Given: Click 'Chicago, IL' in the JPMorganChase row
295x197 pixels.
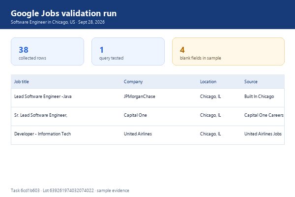Looking at the screenshot, I should click(x=210, y=97).
